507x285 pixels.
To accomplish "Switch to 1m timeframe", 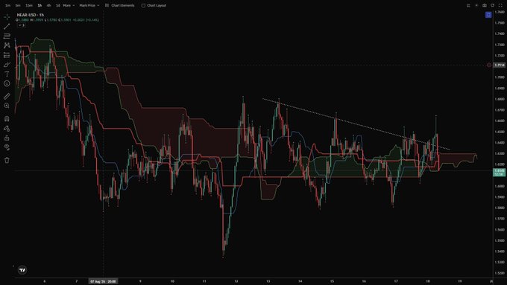I will click(7, 5).
